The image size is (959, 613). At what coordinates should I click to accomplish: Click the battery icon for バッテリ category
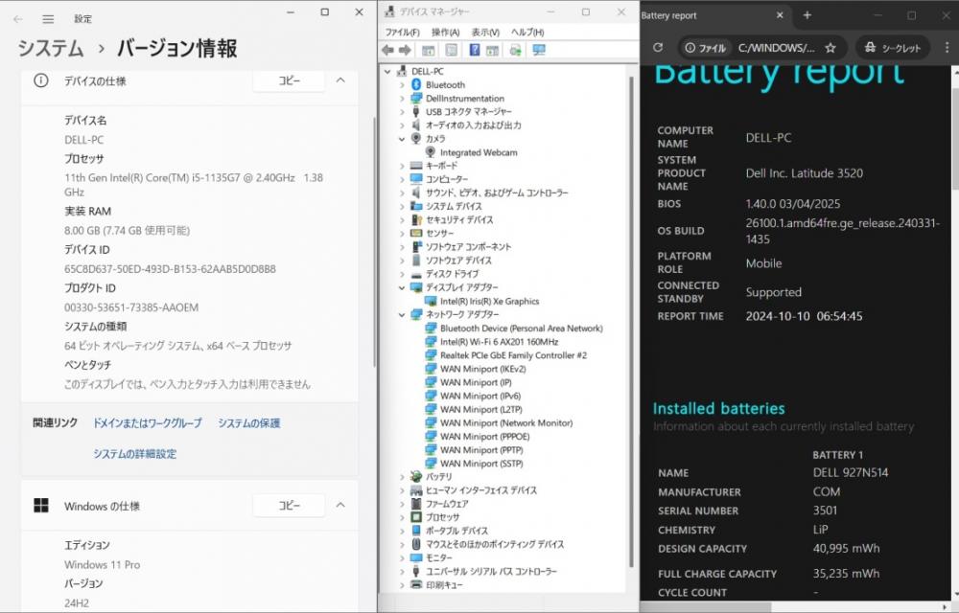click(x=416, y=476)
